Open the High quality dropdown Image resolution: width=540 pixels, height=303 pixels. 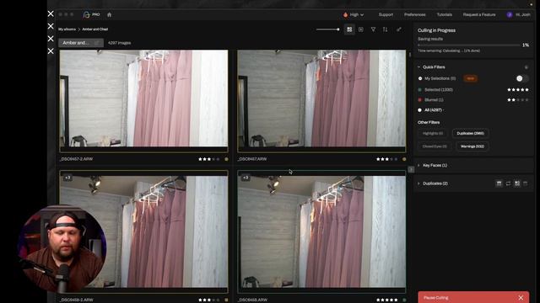point(356,15)
